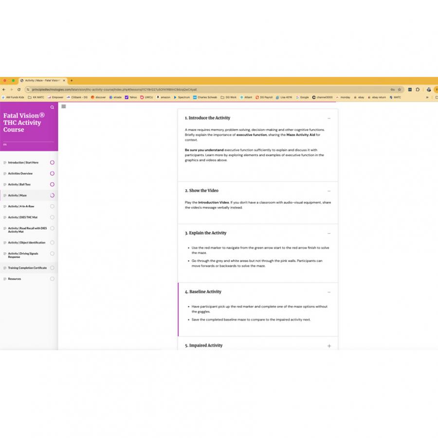Expand the 5. Impaired Activity section
This screenshot has height=438, width=438.
click(329, 346)
